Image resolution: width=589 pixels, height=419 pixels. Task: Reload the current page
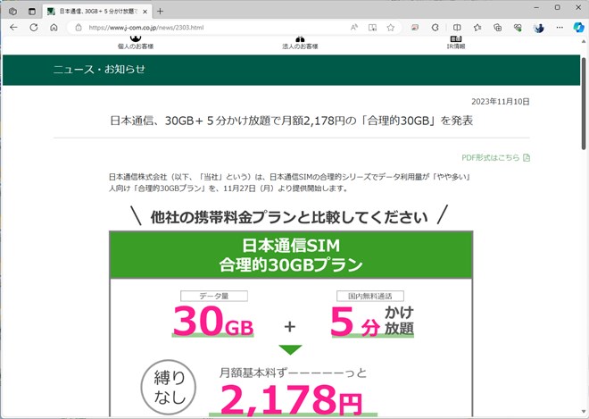34,28
